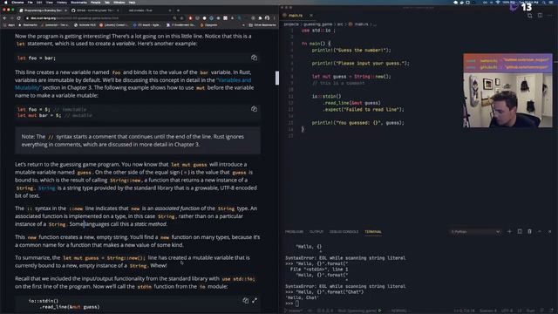Select the projects breadcrumb folder

click(x=291, y=24)
